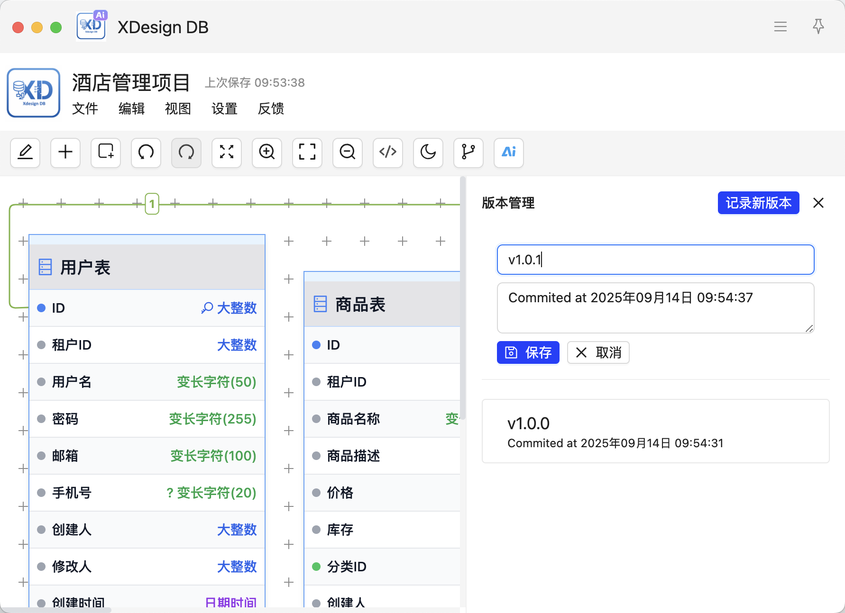Screen dimensions: 845x613
Task: Click the fullscreen frame icon
Action: (307, 153)
